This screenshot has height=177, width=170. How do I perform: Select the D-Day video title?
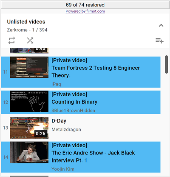coord(59,121)
